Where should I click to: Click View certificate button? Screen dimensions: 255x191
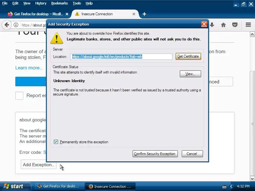pos(190,74)
